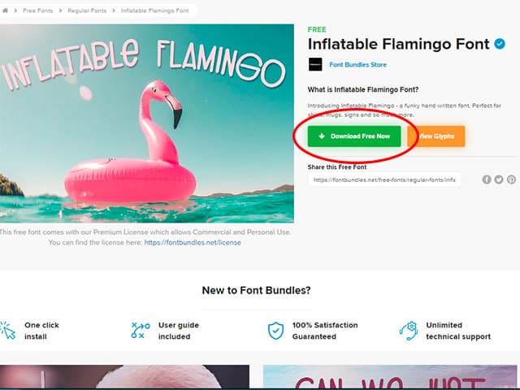Viewport: 520px width, 390px height.
Task: Open Free Fonts breadcrumb link
Action: [x=38, y=11]
